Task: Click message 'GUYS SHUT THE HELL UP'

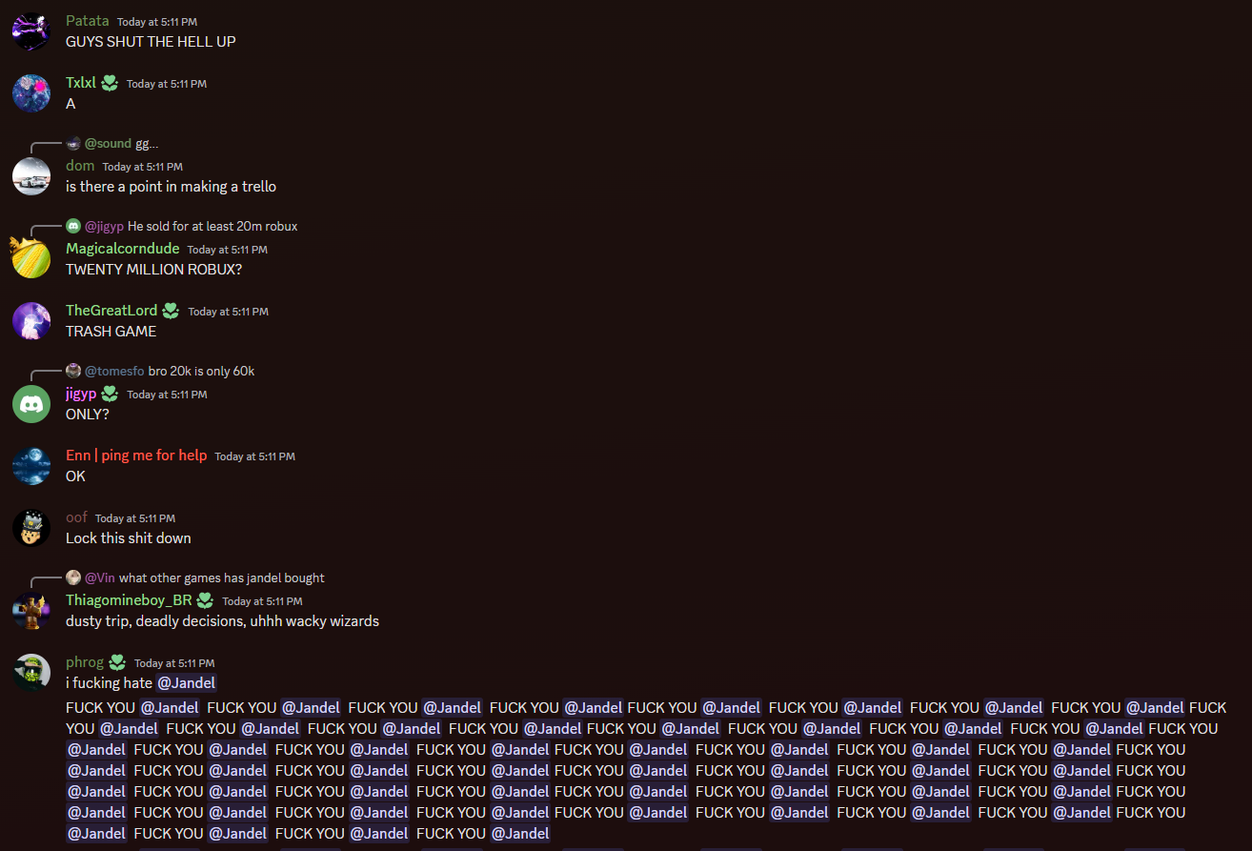Action: pyautogui.click(x=151, y=42)
